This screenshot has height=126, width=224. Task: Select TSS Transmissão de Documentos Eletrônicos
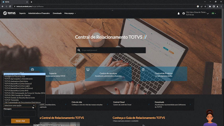24,102
